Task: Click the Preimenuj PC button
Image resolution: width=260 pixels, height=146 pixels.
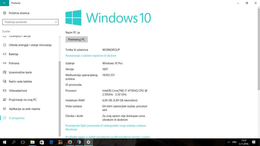Action: coord(76,40)
